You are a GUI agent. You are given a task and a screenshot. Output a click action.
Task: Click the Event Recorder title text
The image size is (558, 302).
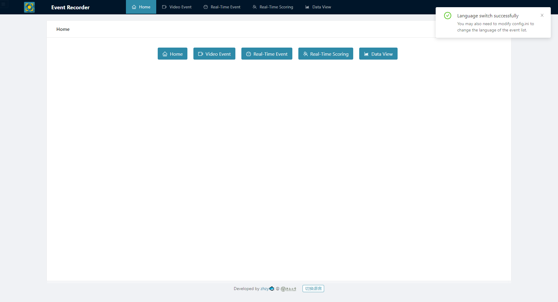70,7
